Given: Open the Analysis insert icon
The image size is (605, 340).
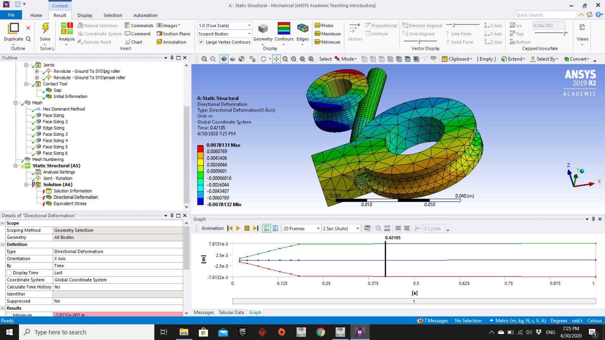Looking at the screenshot, I should click(66, 28).
